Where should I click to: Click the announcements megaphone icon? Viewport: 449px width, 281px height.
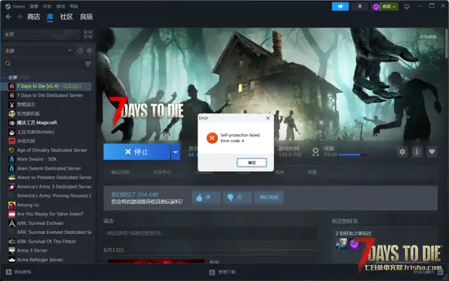(x=340, y=6)
